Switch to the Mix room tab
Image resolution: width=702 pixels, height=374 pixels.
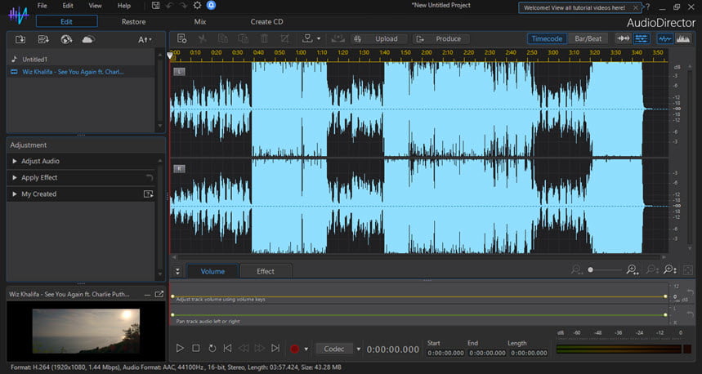coord(200,21)
